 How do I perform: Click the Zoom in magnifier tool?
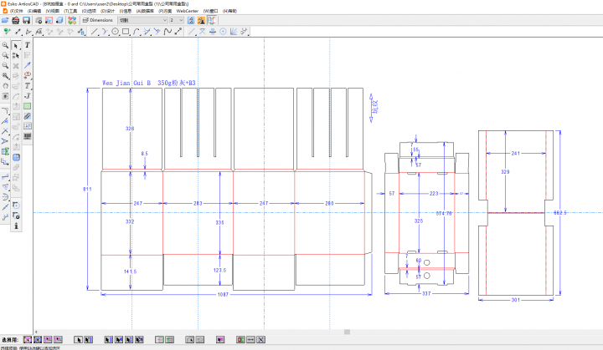tap(5, 45)
